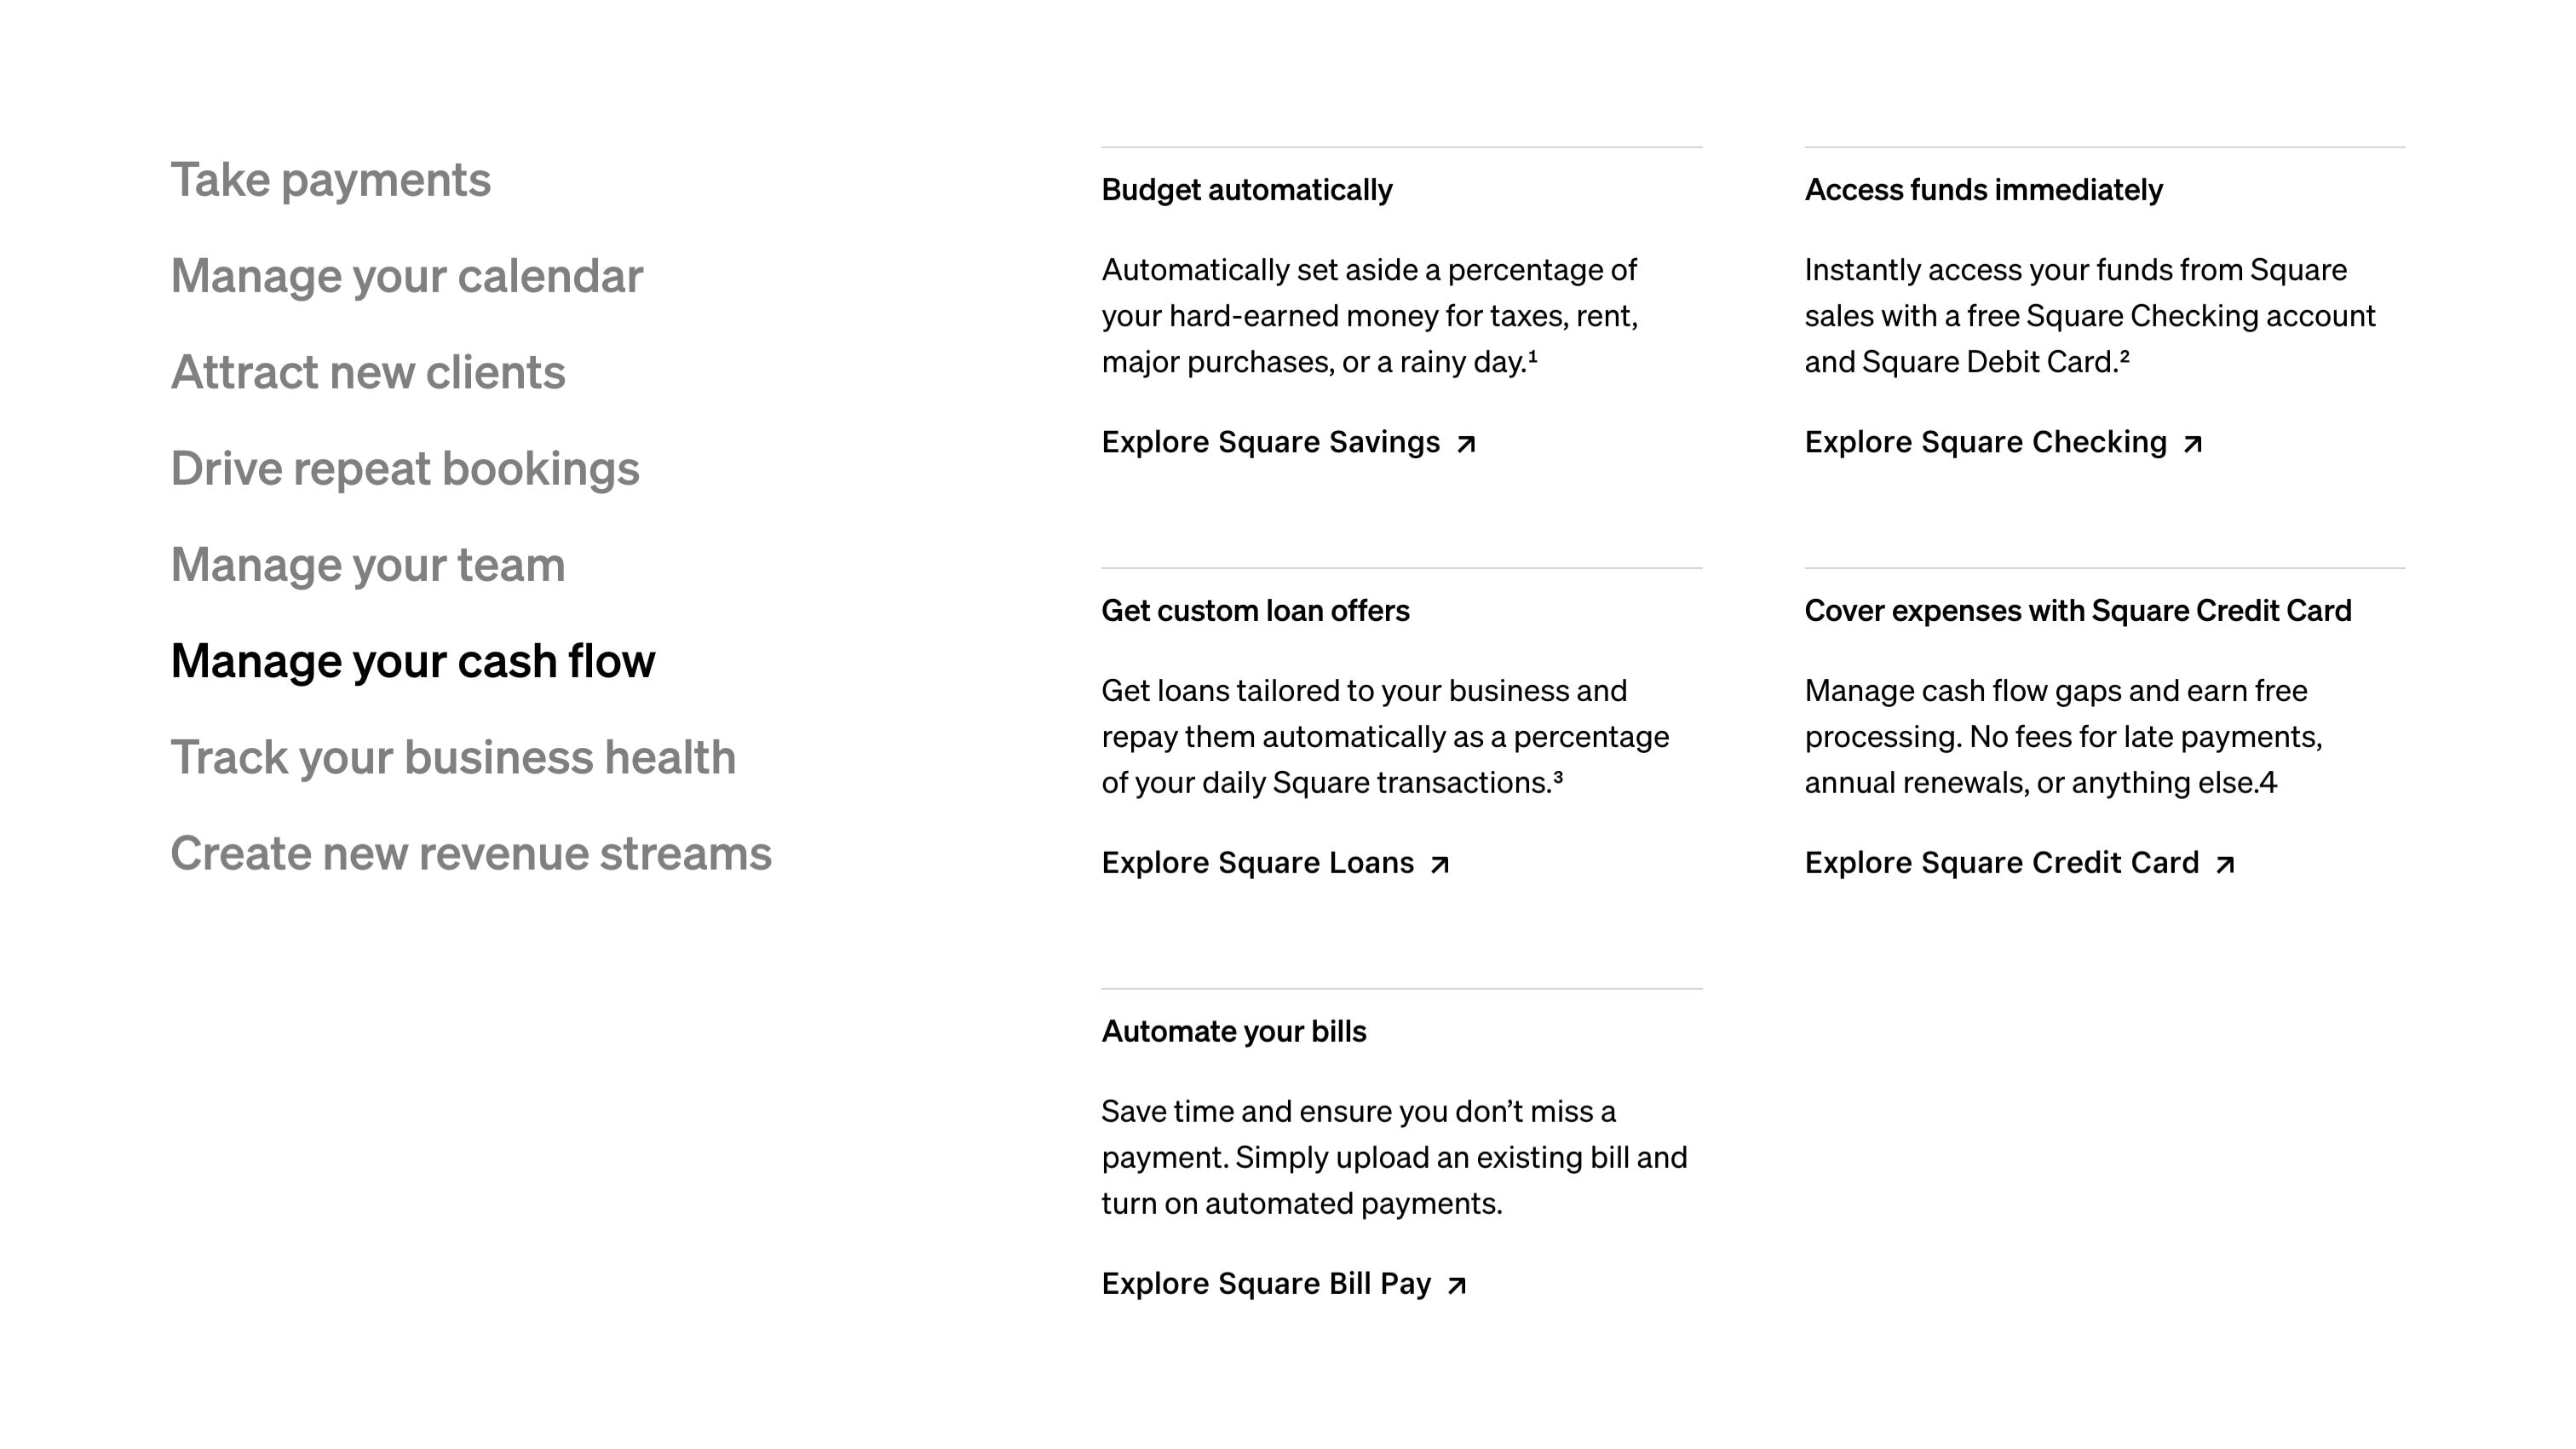Open the Explore Square Bill Pay link text
2576x1449 pixels.
coord(1266,1284)
